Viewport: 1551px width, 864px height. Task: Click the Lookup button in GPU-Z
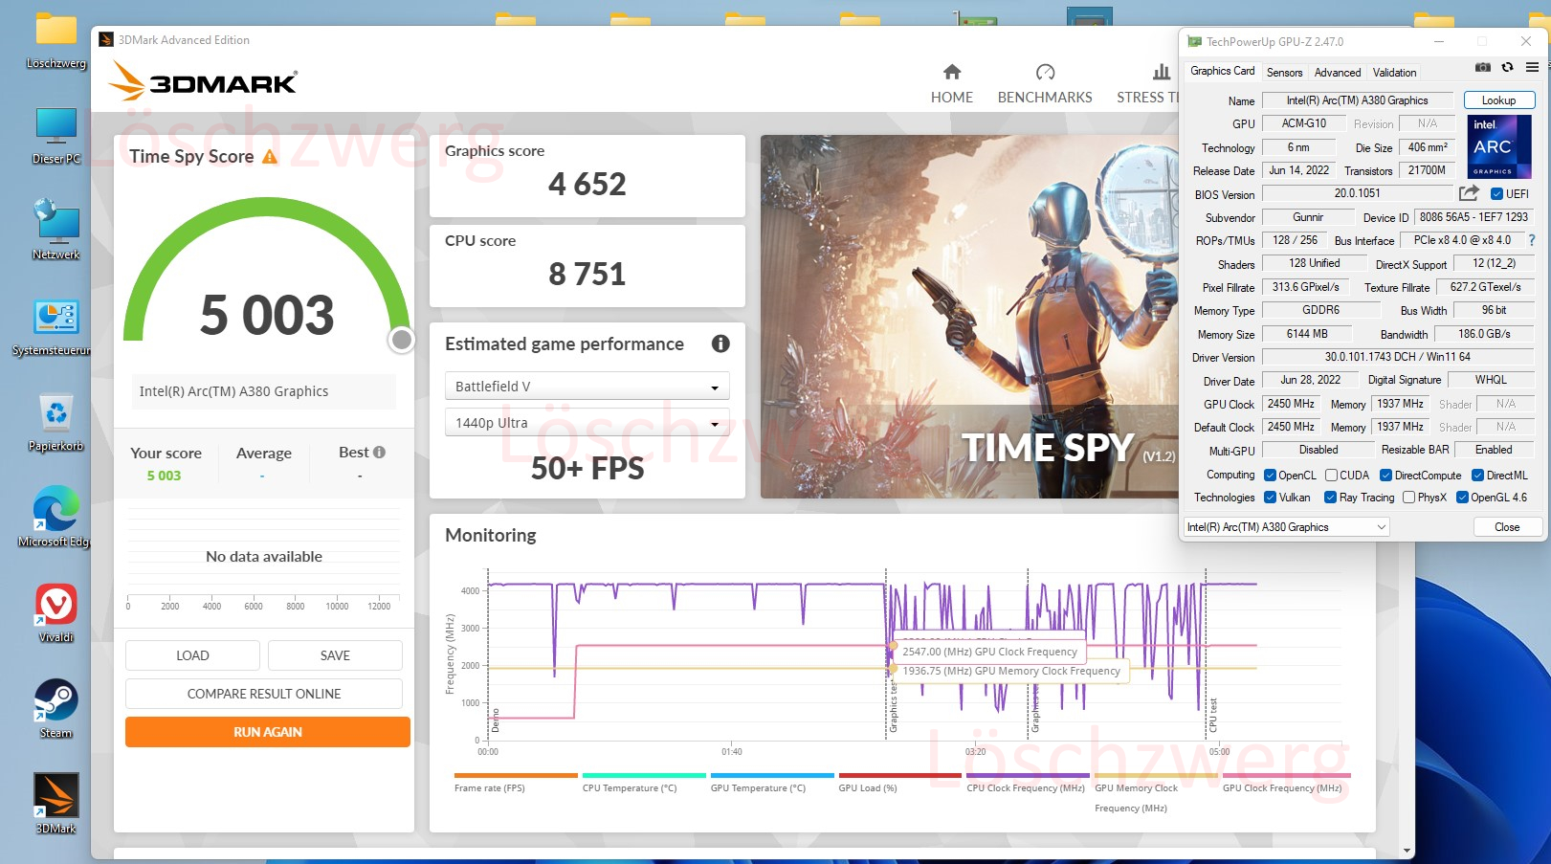tap(1498, 100)
